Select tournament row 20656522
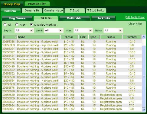This screenshot has height=114, width=147. point(72,74)
